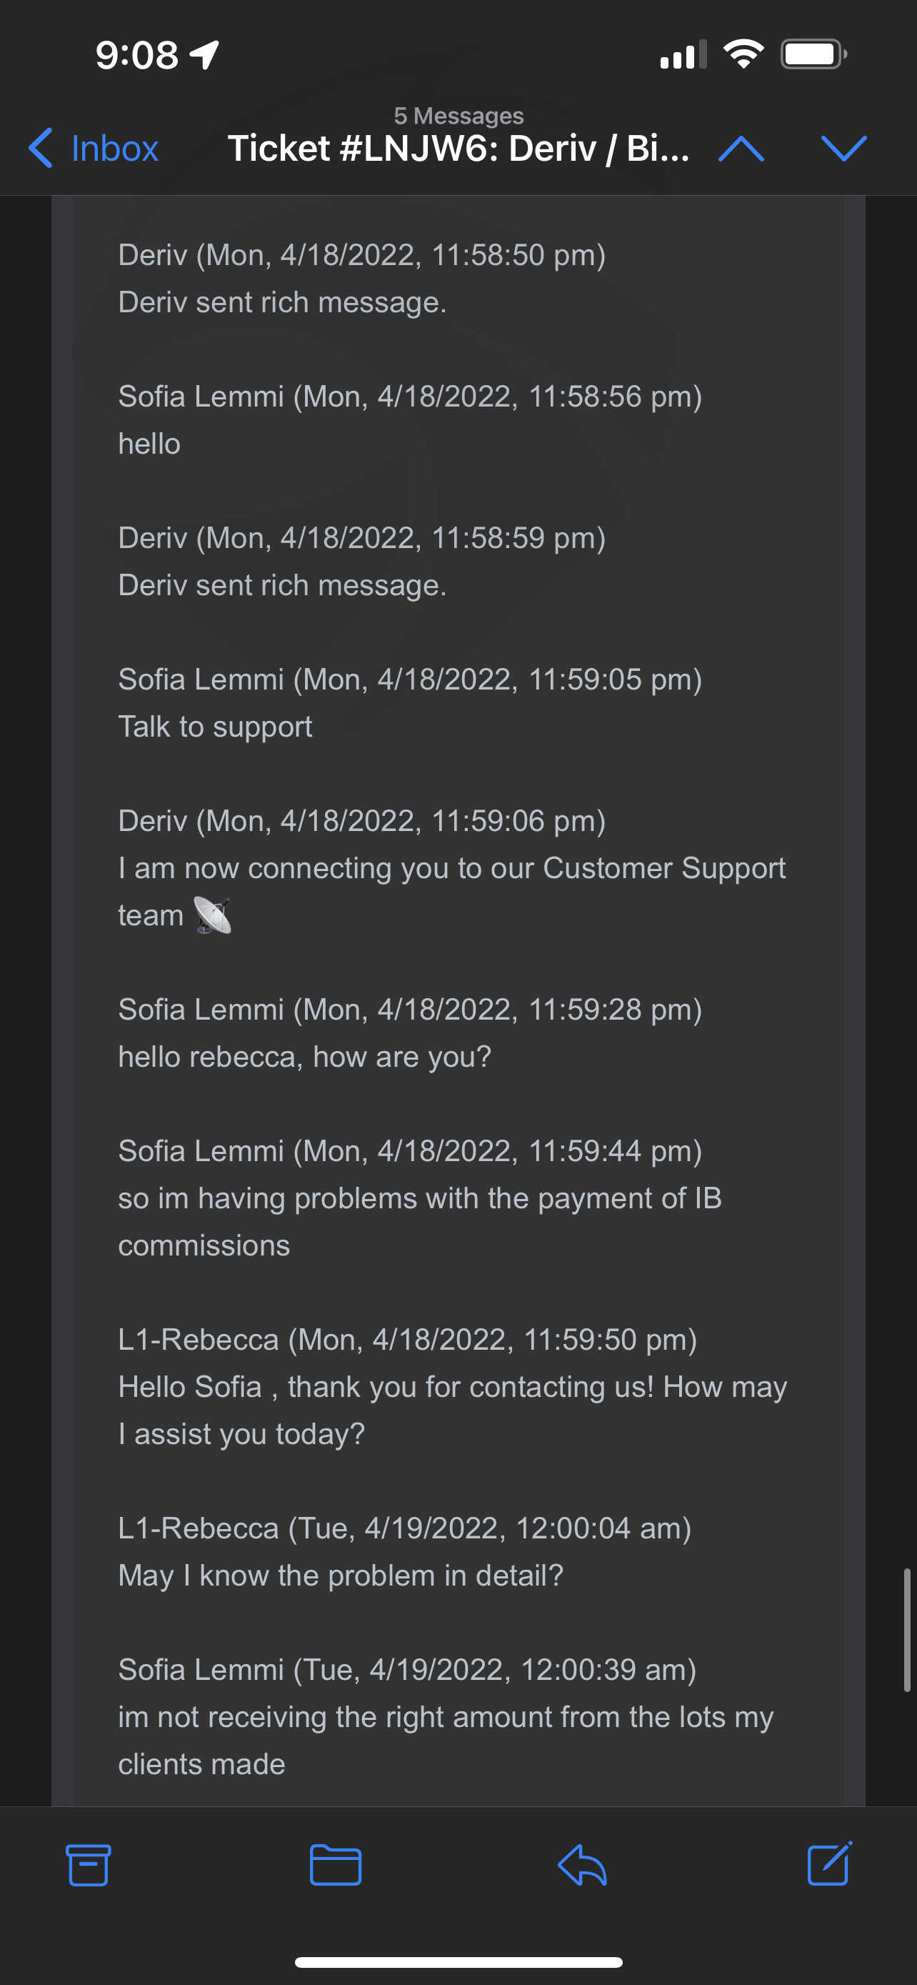This screenshot has height=1985, width=917.
Task: Tap the battery status icon
Action: click(813, 54)
